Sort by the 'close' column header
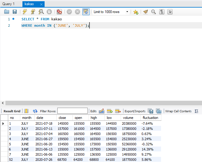This screenshot has width=202, height=162. coord(65,118)
